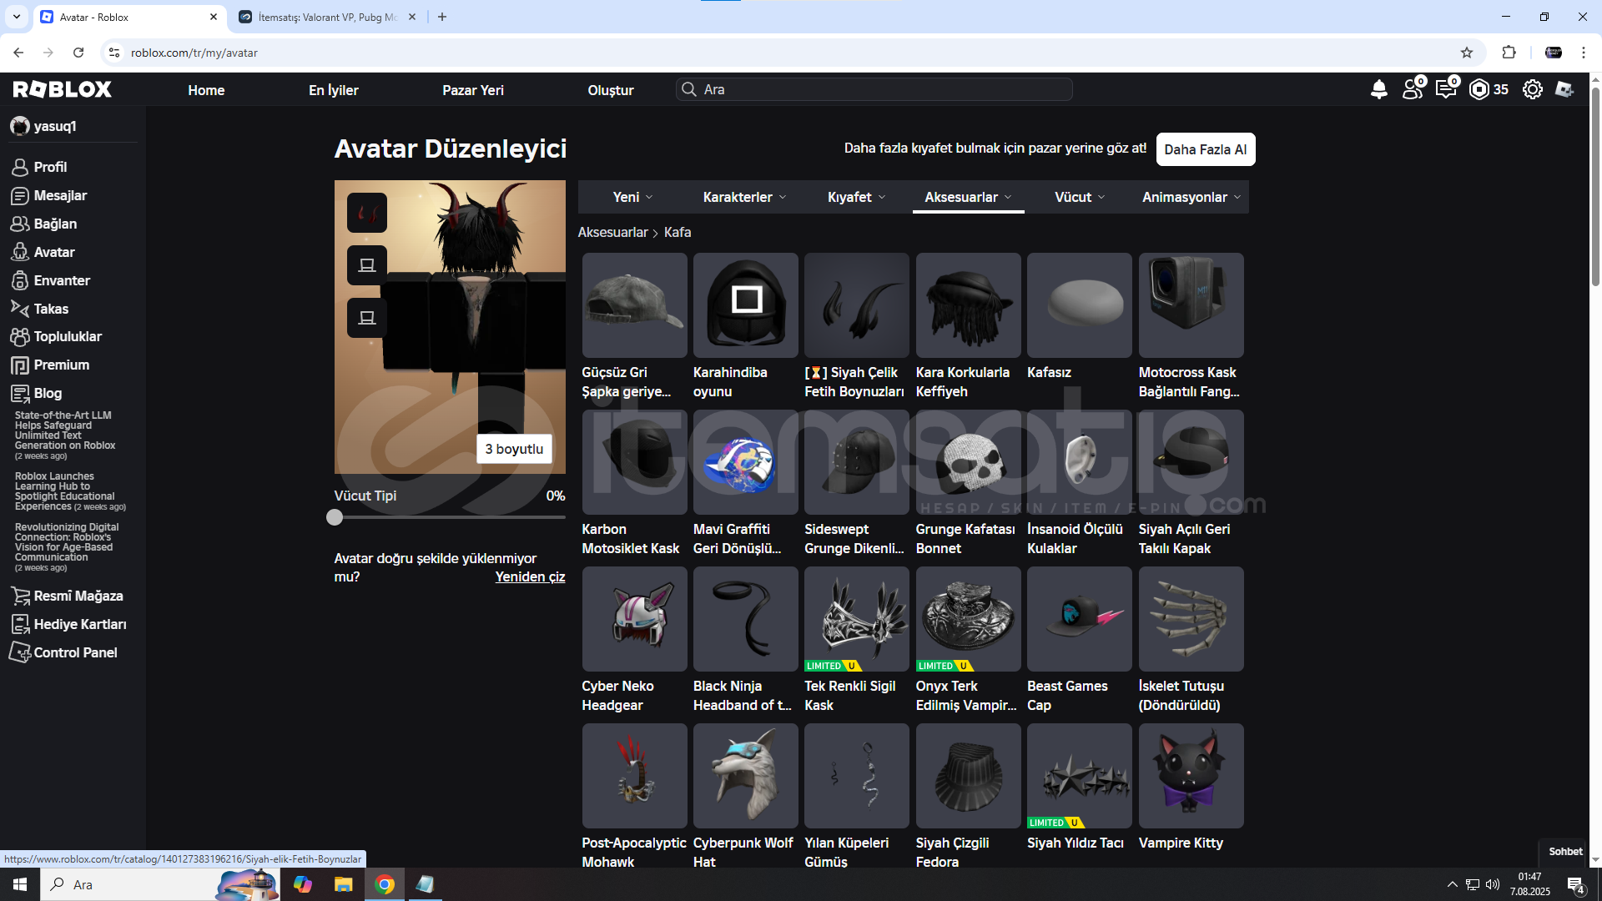The width and height of the screenshot is (1602, 901).
Task: Expand the Animasyonlar dropdown
Action: [x=1191, y=197]
